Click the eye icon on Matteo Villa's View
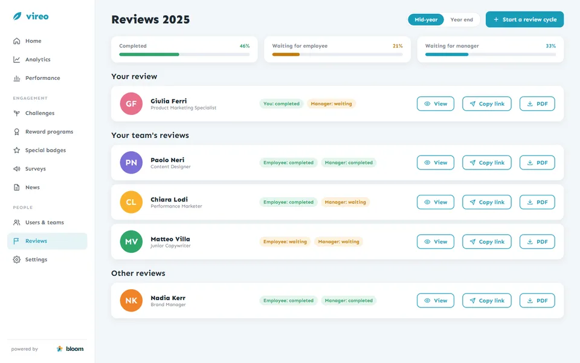 click(427, 241)
